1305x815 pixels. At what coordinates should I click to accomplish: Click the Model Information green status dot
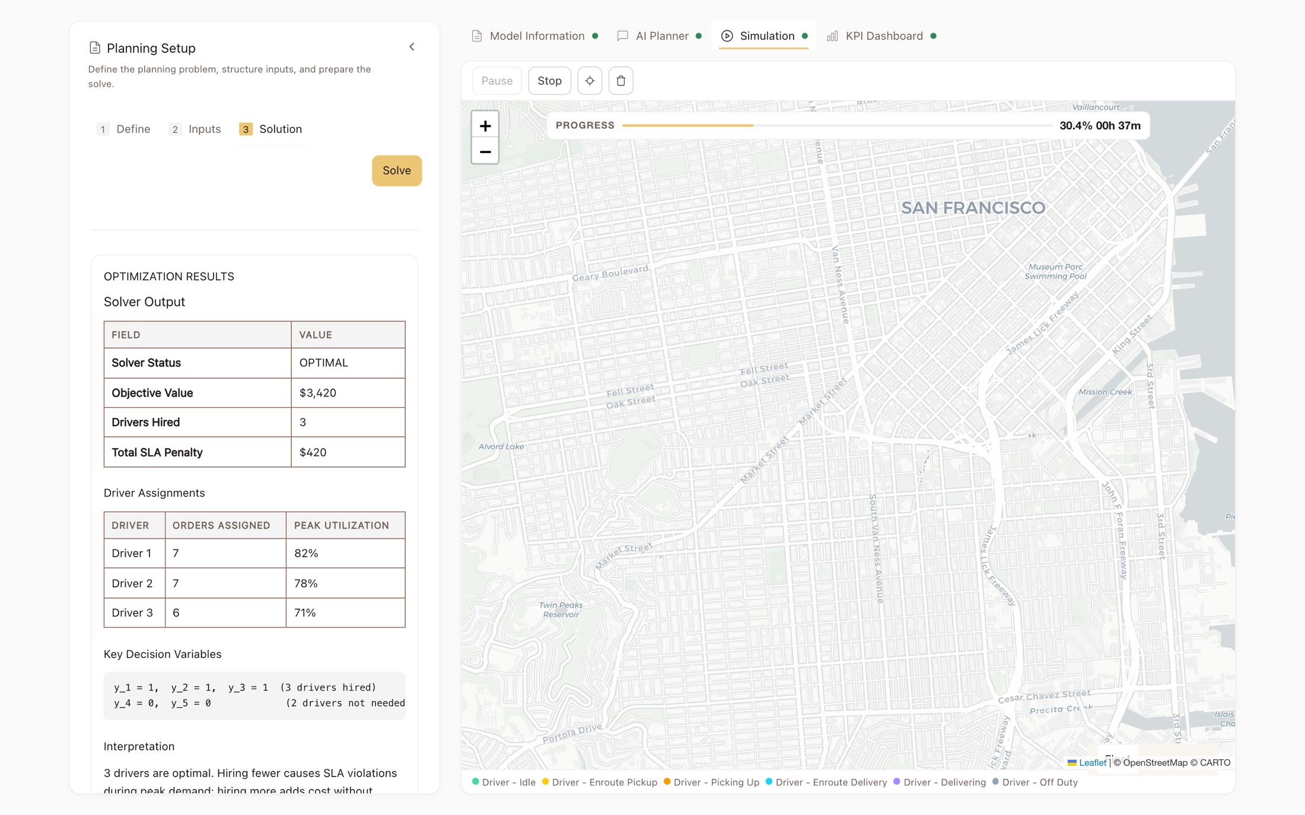click(595, 36)
